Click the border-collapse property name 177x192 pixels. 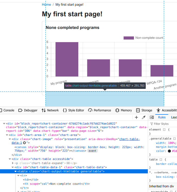point(166,164)
